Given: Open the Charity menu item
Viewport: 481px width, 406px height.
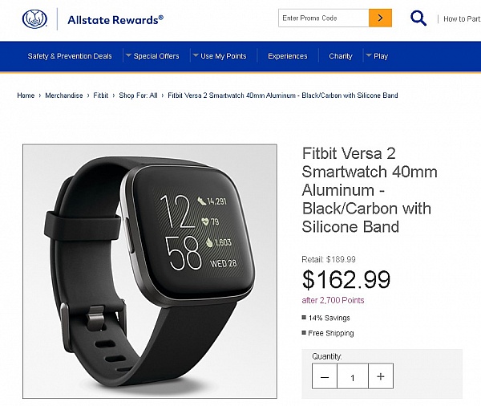Looking at the screenshot, I should (x=341, y=56).
